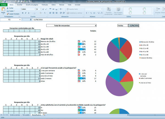
Task: Apply thousands separator (000) style
Action: (x=94, y=13)
